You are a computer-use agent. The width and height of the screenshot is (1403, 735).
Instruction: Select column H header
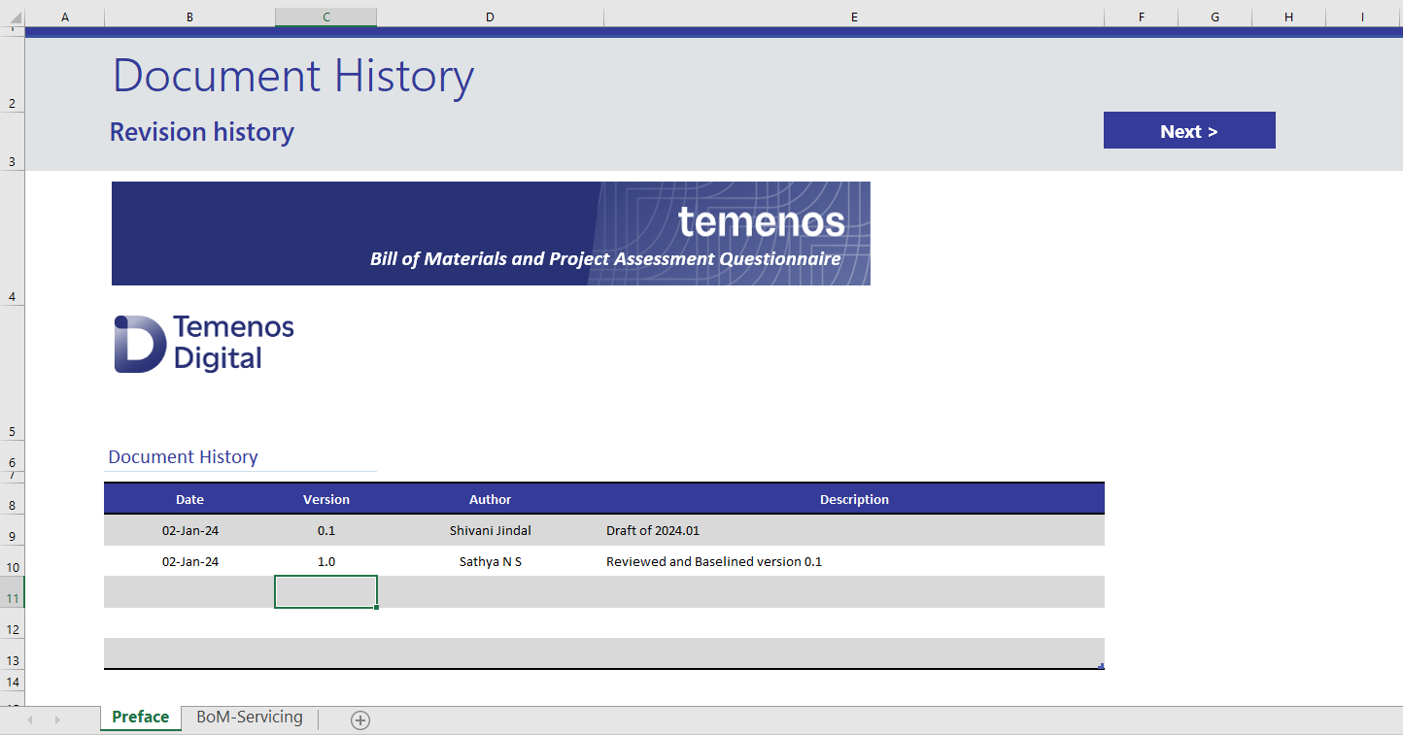click(1288, 17)
